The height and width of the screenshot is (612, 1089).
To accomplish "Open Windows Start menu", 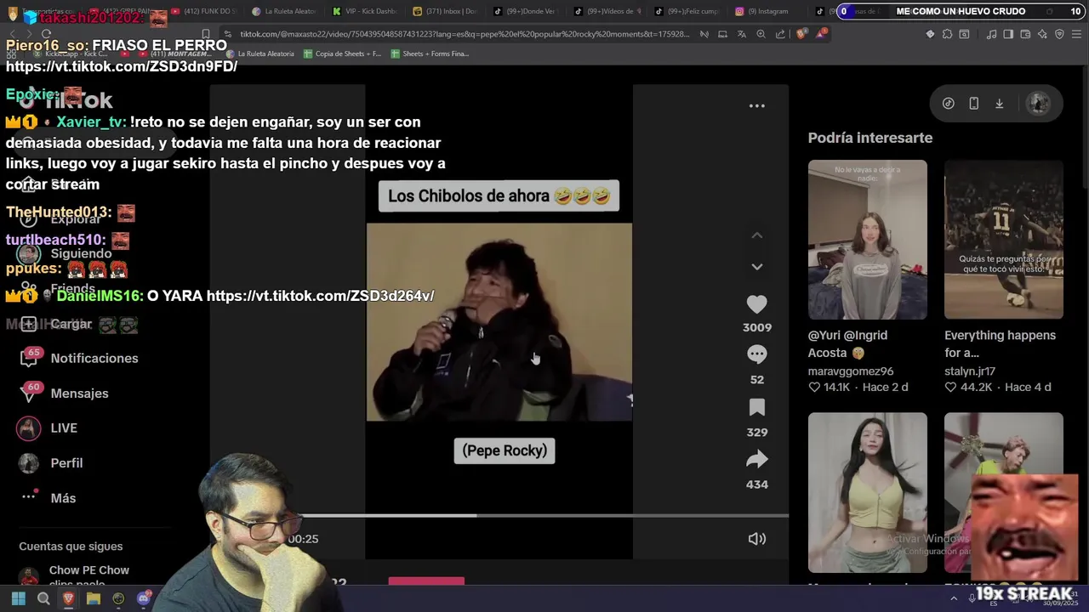I will 18,598.
